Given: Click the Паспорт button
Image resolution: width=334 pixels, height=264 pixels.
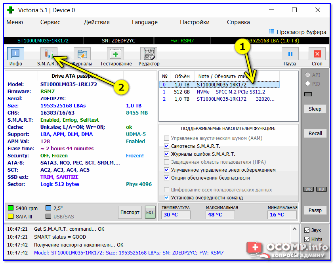Looking at the screenshot, I should (x=130, y=212).
